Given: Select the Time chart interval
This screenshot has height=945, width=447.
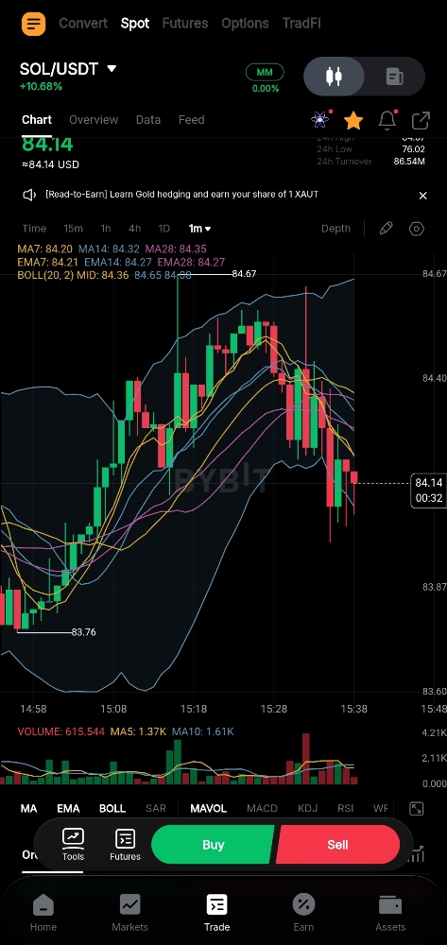Looking at the screenshot, I should click(x=34, y=229).
